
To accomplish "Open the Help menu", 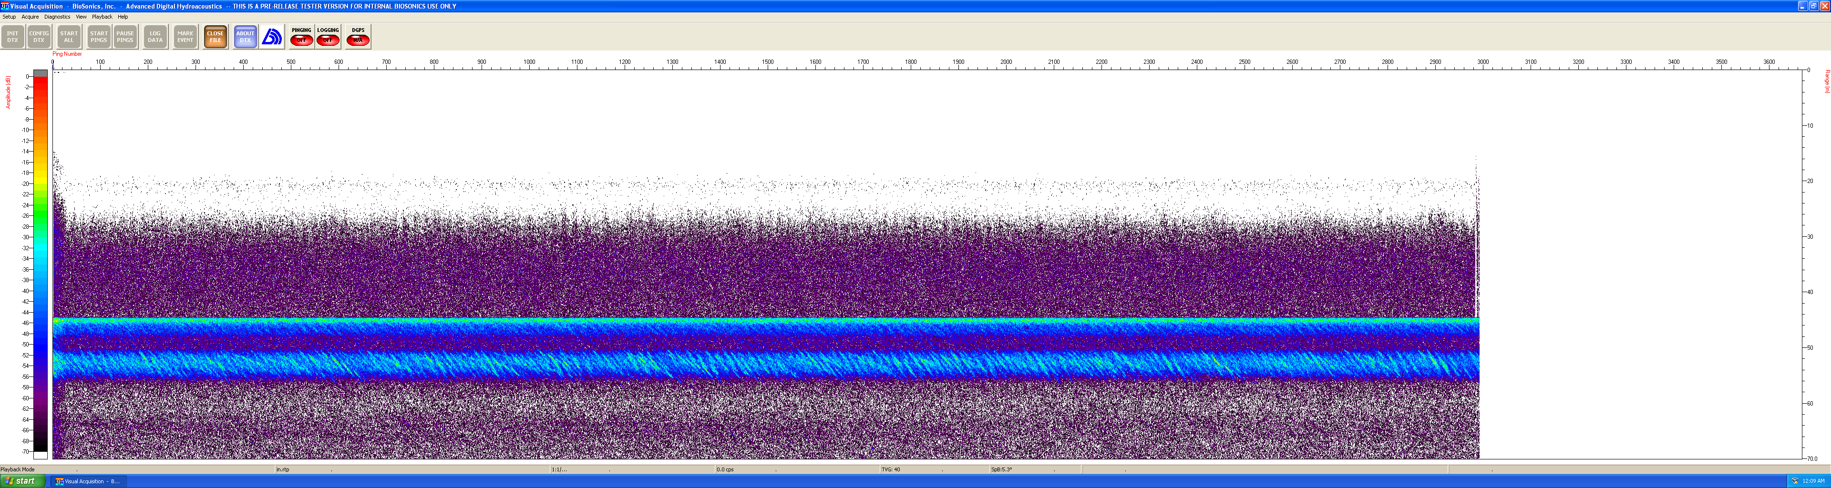I will pos(123,16).
